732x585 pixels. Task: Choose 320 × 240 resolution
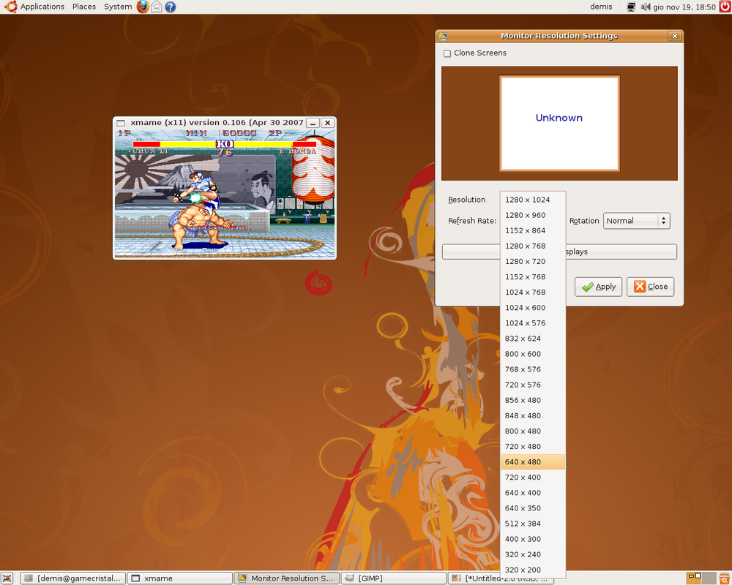click(x=533, y=554)
